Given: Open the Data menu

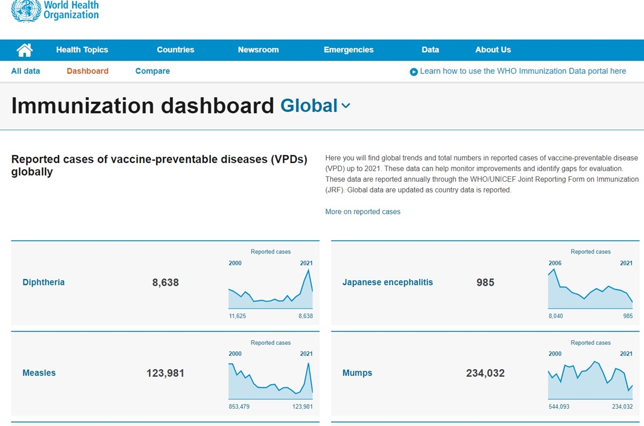Looking at the screenshot, I should pos(430,50).
